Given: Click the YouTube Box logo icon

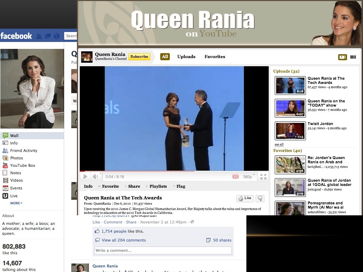Looking at the screenshot, I should [x=5, y=165].
